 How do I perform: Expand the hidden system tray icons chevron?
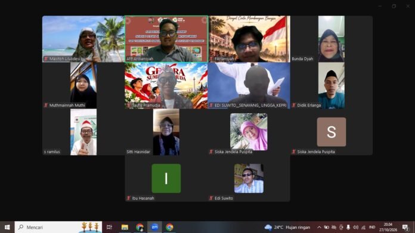point(319,227)
